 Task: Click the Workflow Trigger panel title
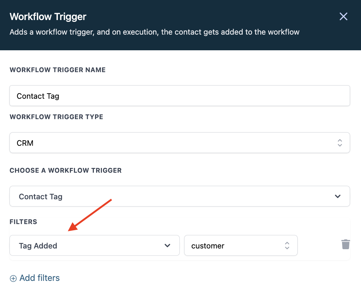point(48,17)
